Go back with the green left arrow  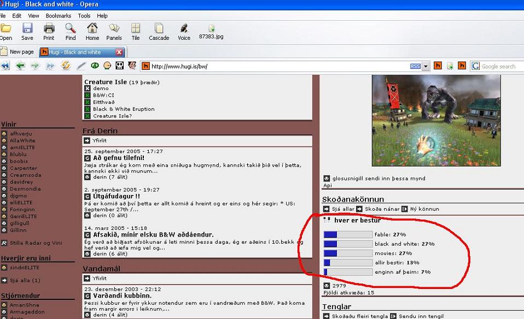[20, 66]
